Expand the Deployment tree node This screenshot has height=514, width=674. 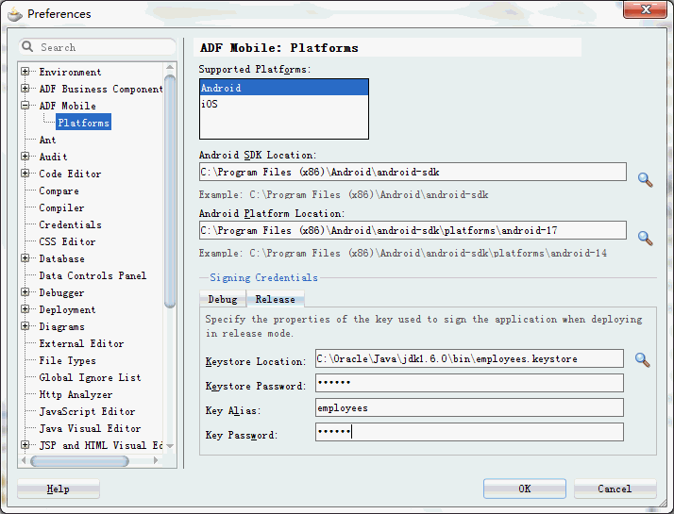(25, 309)
